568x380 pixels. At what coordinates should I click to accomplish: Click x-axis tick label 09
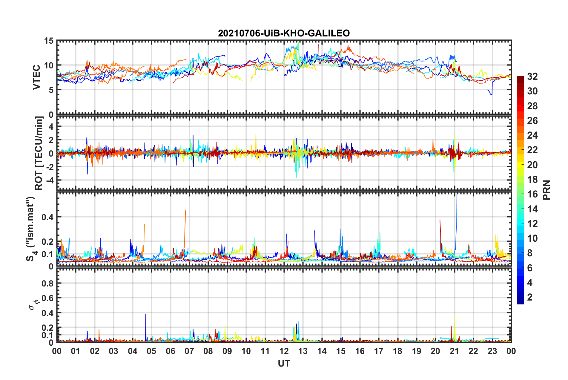(227, 351)
